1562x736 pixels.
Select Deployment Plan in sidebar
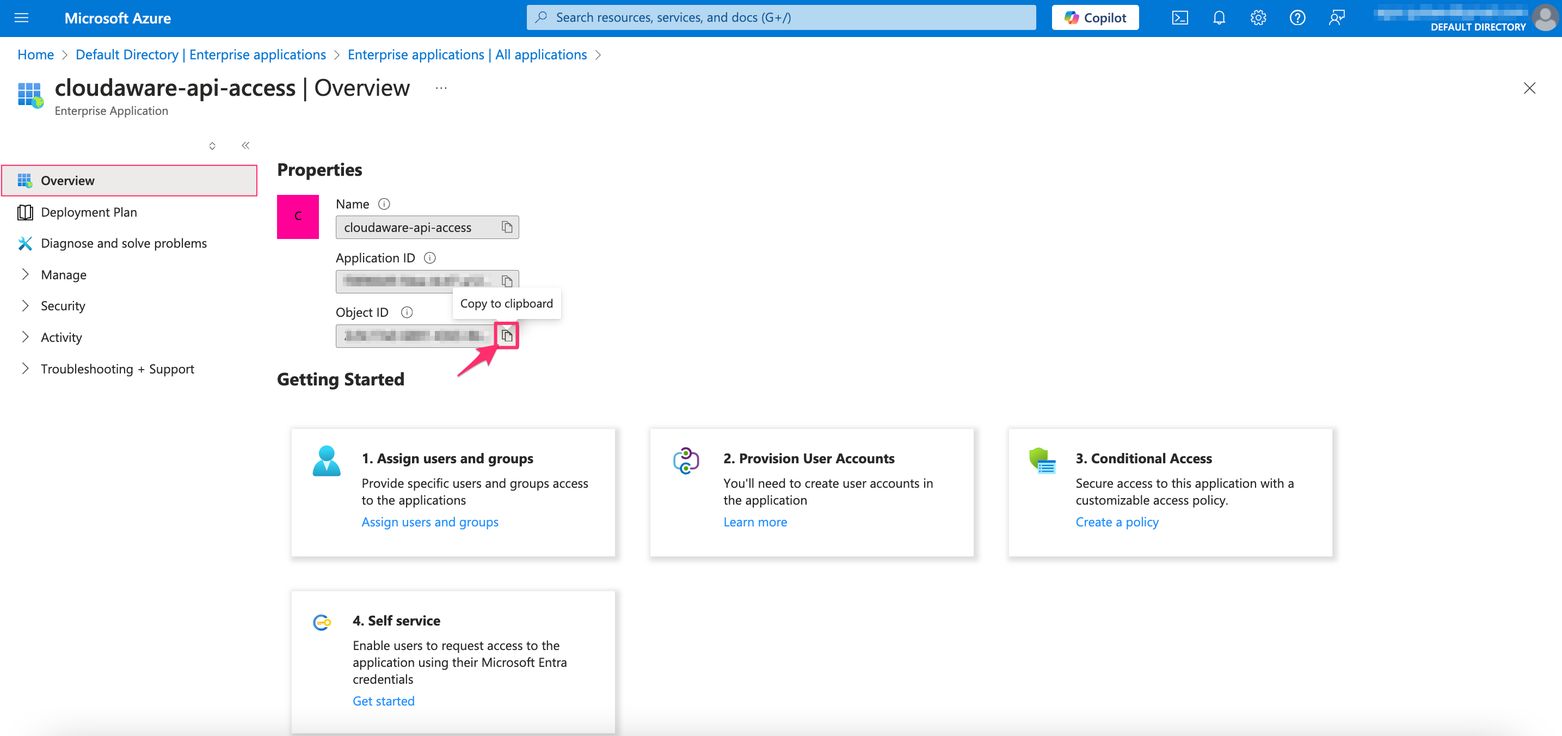tap(89, 212)
